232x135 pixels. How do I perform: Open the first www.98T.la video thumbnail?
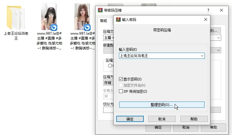coord(49,17)
